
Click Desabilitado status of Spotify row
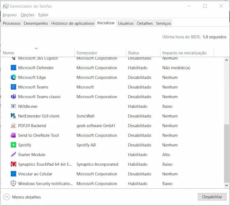(x=140, y=145)
